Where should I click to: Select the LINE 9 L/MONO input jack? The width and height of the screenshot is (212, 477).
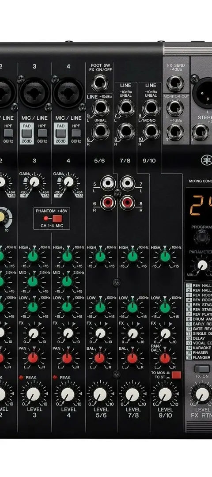[x=151, y=107]
